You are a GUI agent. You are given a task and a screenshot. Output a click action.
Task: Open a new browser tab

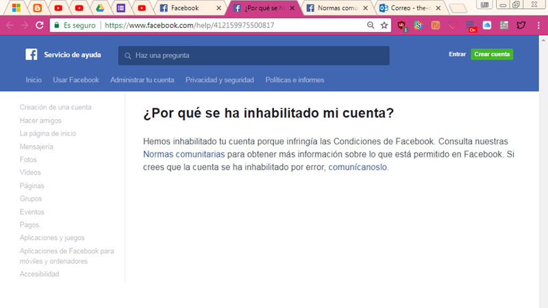(458, 8)
